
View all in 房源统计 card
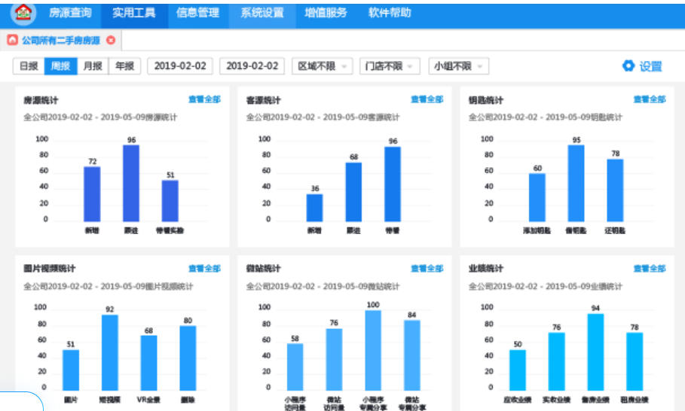click(204, 99)
